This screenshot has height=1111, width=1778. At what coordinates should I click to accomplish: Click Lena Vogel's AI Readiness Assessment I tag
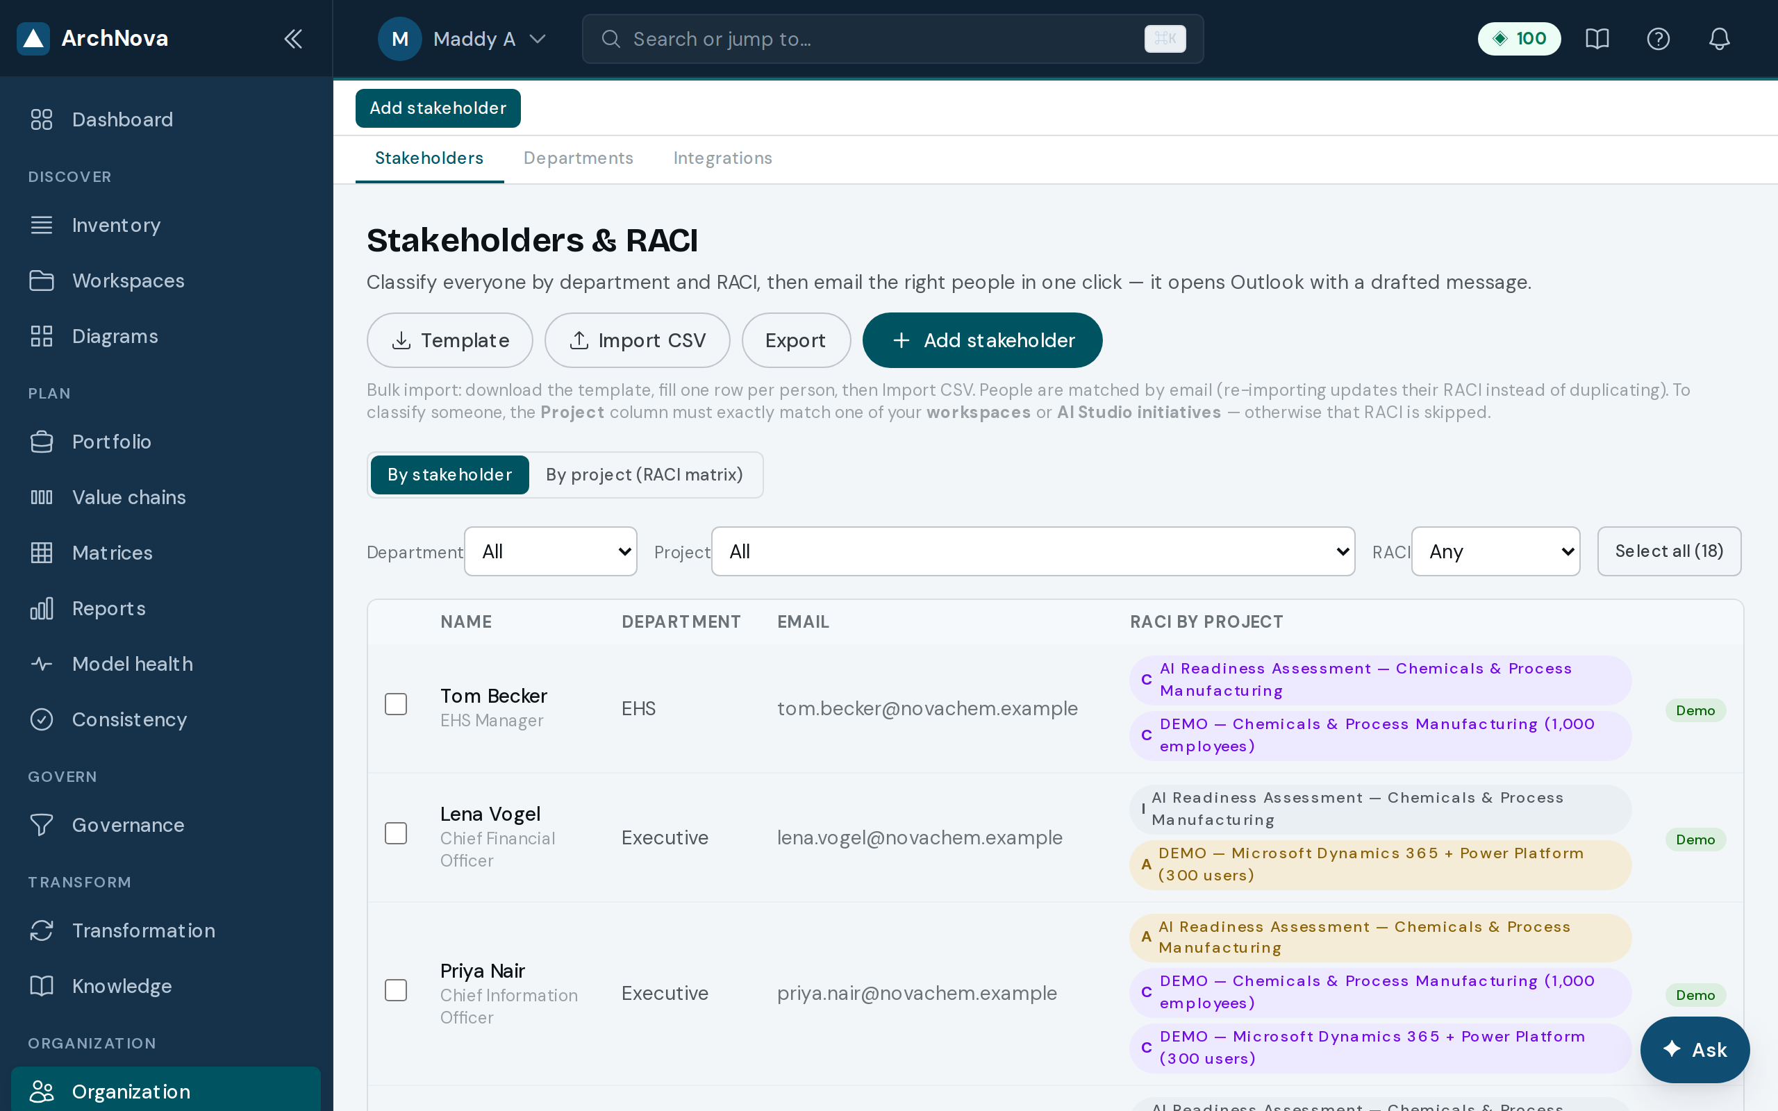(1379, 809)
